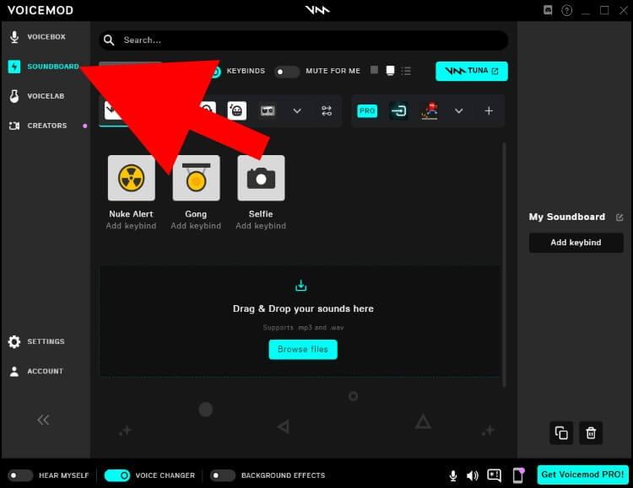Click the microphone icon in bottom bar
Screen dimensions: 633x488
[453, 476]
